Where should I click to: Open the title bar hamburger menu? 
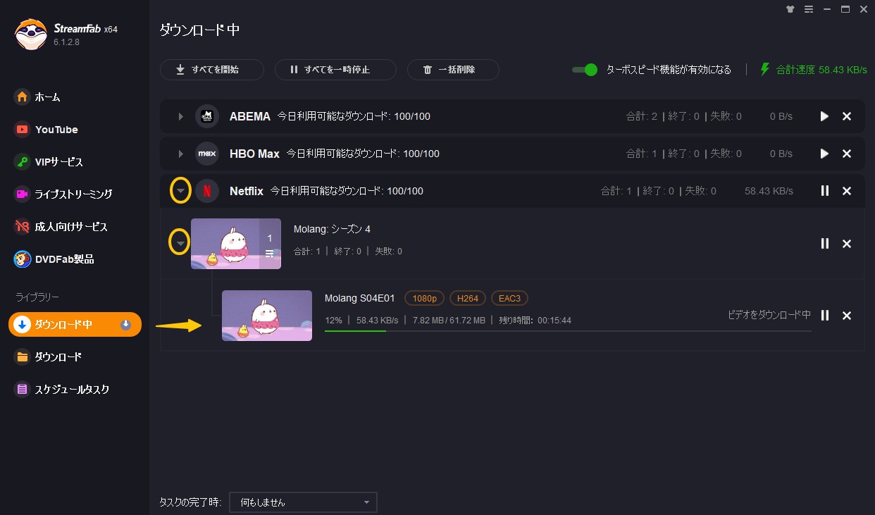point(808,9)
